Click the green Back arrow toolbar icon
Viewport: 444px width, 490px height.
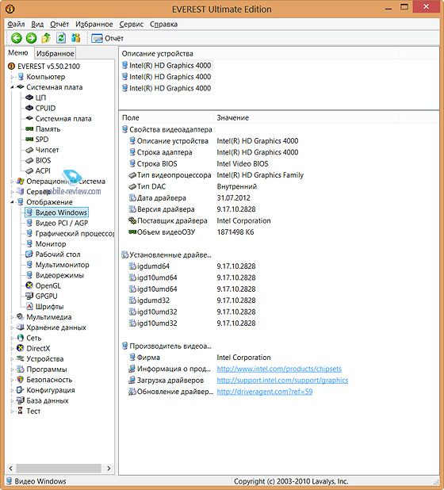(16, 38)
